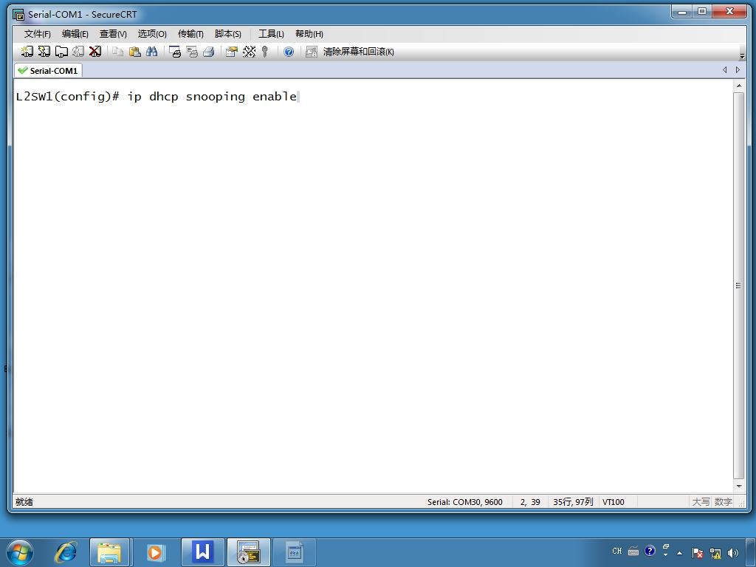Open the 传输(T) menu
The image size is (756, 567).
click(190, 34)
